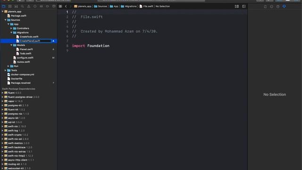This screenshot has height=170, width=302.
Task: Open the Project navigator tab
Action: click(3, 6)
